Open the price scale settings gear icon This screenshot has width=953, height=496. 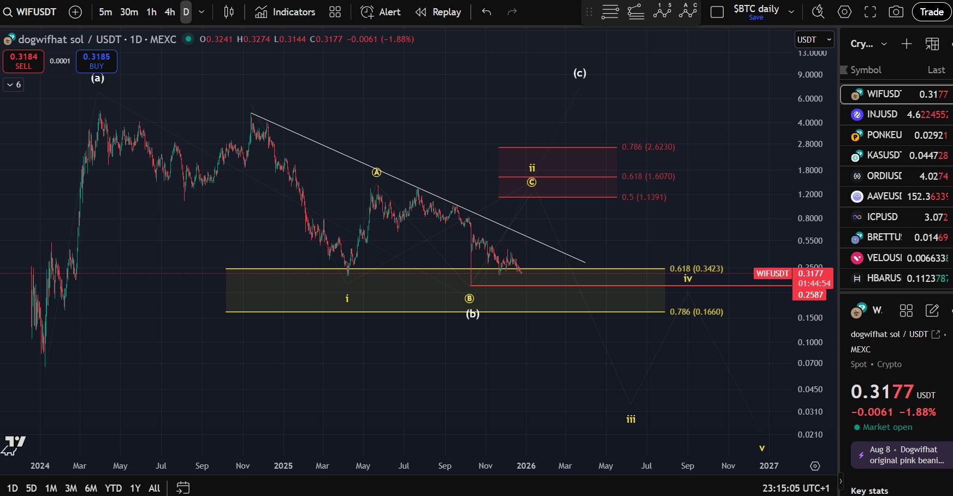[x=815, y=466]
